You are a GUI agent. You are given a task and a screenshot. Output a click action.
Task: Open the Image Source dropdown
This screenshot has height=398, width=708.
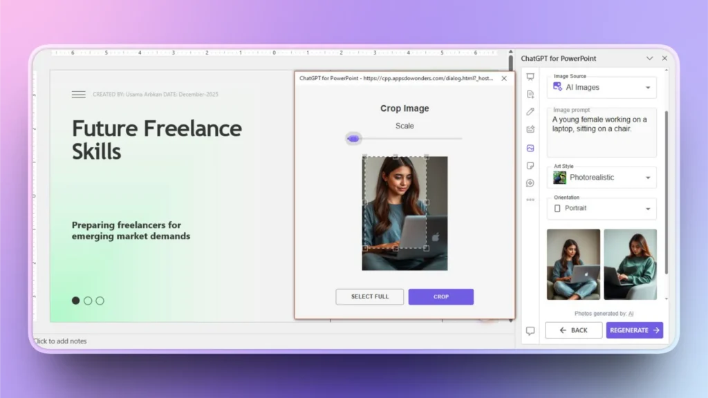601,87
